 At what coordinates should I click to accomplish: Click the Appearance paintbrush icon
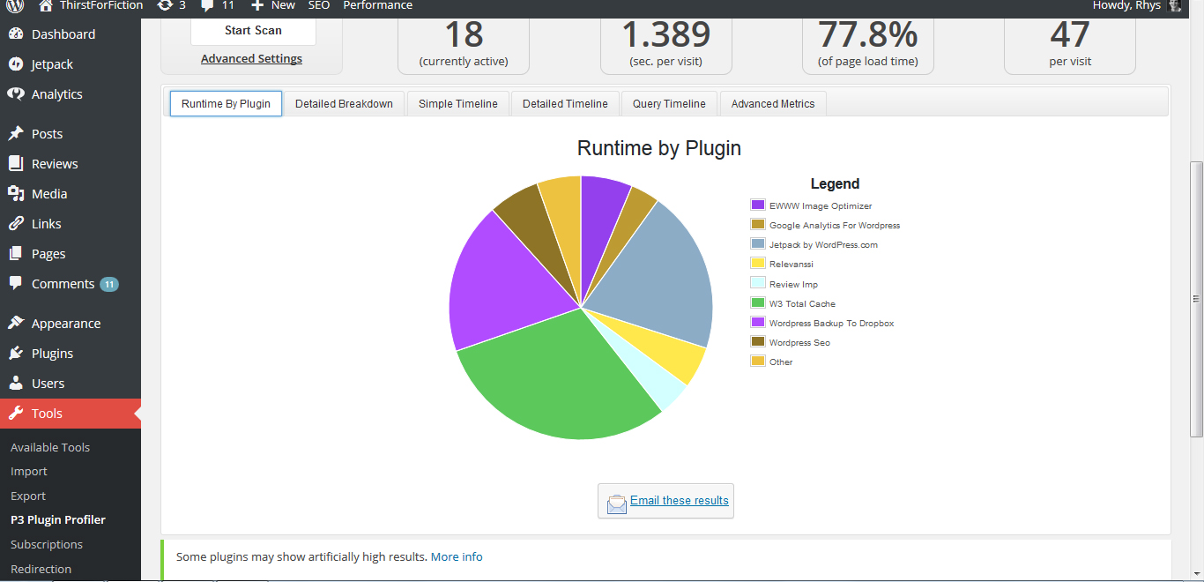(16, 324)
